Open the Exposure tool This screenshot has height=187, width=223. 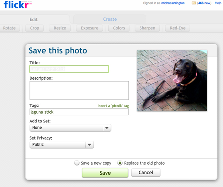click(x=90, y=28)
